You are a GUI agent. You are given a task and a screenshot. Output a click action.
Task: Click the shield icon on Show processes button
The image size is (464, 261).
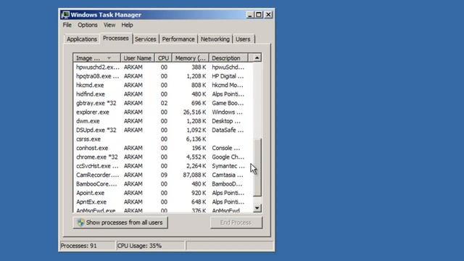[80, 223]
